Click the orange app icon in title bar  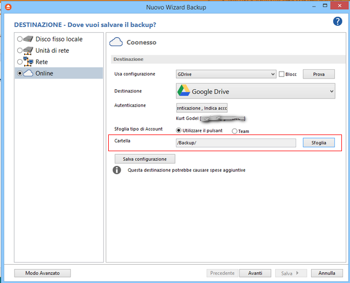click(7, 7)
